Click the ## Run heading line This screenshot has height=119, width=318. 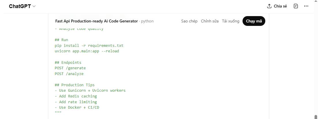(x=61, y=40)
